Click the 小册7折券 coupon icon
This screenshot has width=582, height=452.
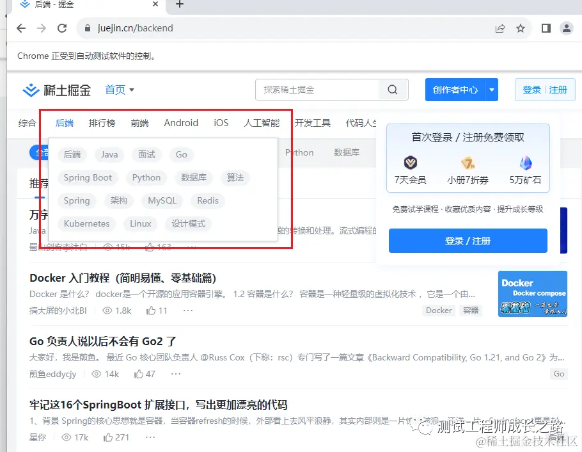[468, 162]
